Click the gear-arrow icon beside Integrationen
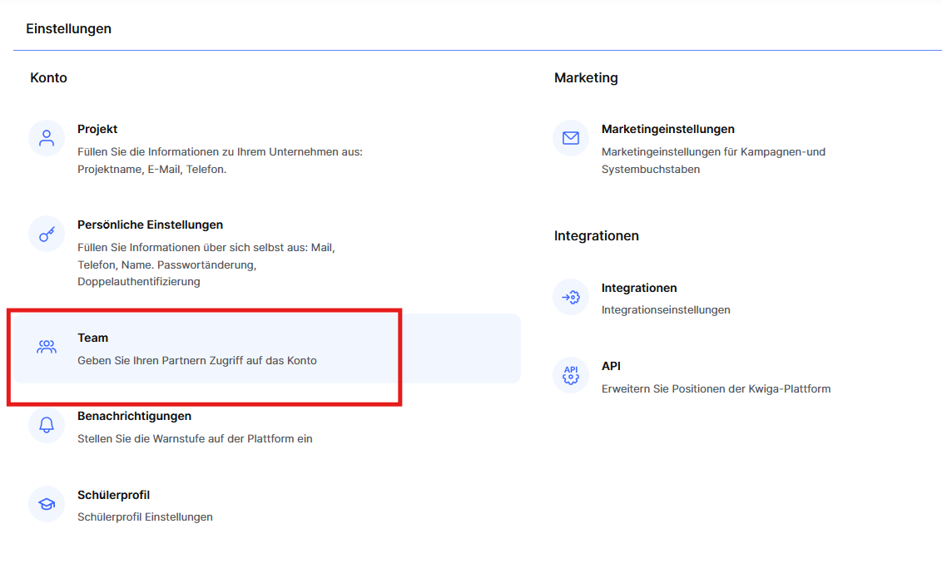Screen dimensions: 942x588 click(571, 297)
